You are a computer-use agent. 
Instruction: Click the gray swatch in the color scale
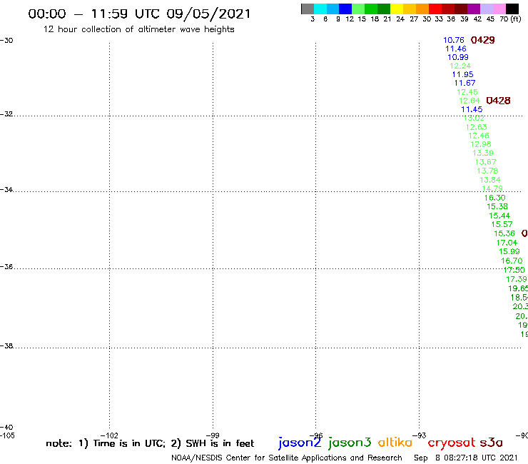(x=308, y=9)
